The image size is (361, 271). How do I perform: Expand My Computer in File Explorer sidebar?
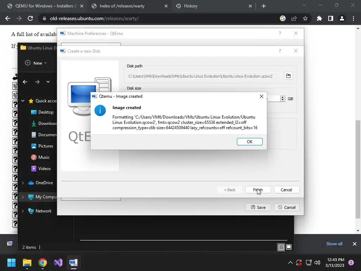coord(23,197)
